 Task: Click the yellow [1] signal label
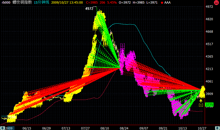pyautogui.click(x=201, y=105)
